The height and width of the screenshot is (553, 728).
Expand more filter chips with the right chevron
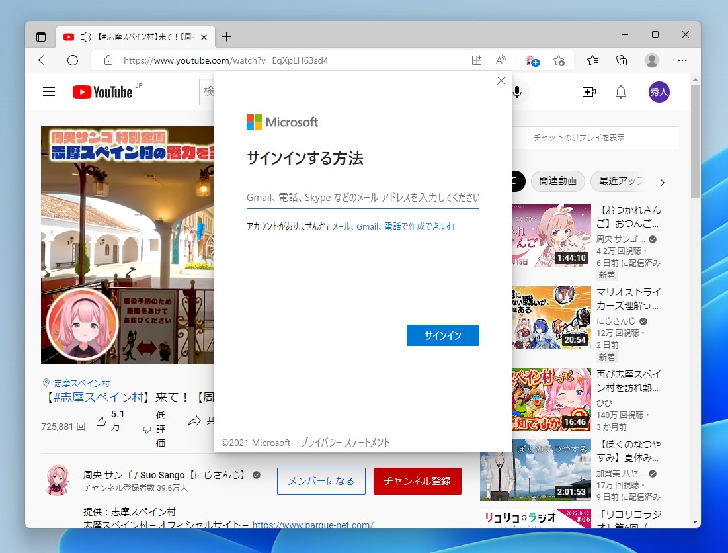click(662, 182)
